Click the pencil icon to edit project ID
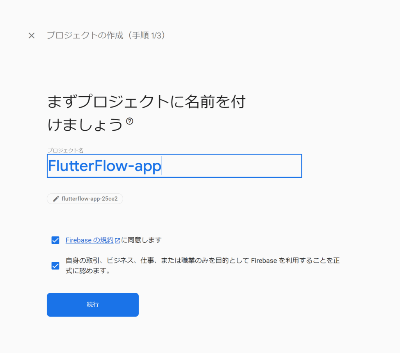The width and height of the screenshot is (400, 353). [56, 198]
